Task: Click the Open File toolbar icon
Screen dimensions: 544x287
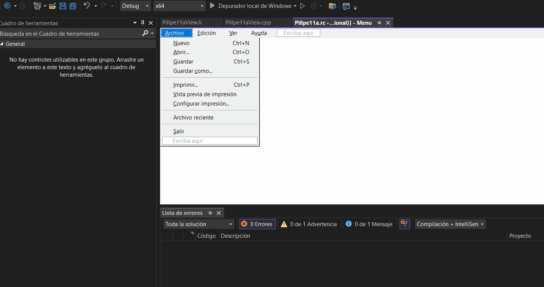Action: [52, 6]
